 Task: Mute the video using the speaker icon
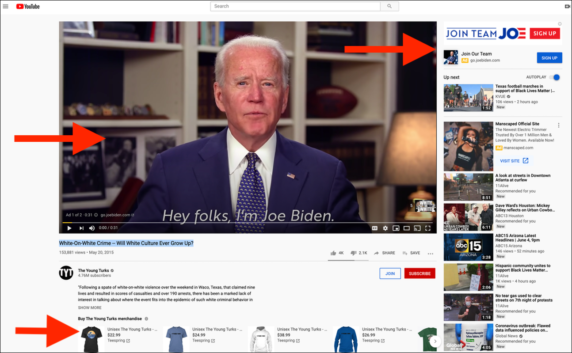pos(92,228)
